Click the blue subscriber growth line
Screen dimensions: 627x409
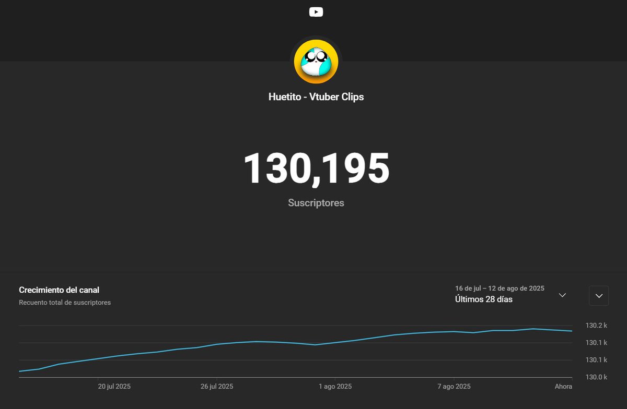click(x=296, y=343)
